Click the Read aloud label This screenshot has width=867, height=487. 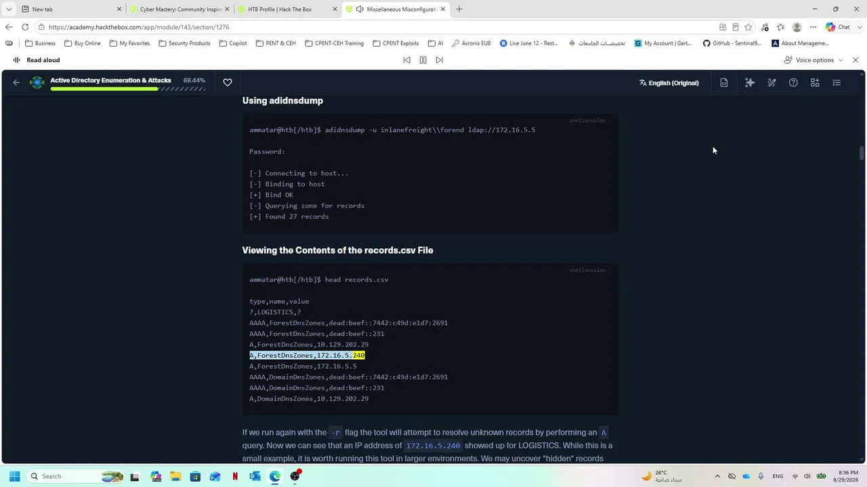43,60
